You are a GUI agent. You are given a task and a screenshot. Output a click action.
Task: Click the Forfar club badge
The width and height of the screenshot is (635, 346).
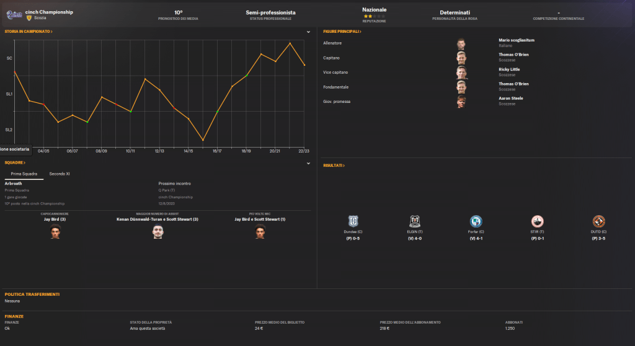(476, 221)
